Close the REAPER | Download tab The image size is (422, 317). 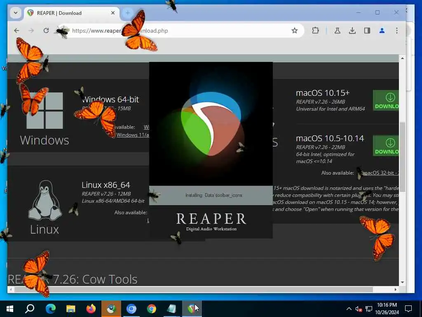[x=113, y=13]
